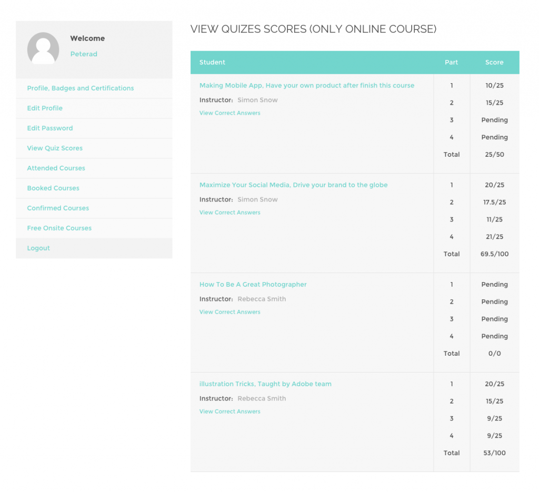Viewport: 539px width, 492px height.
Task: Open View Quiz Scores
Action: point(55,148)
